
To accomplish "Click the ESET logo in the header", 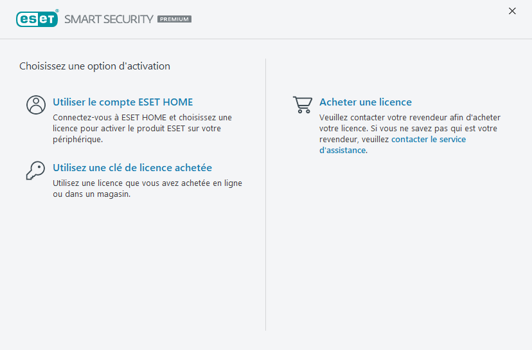I will pyautogui.click(x=37, y=19).
